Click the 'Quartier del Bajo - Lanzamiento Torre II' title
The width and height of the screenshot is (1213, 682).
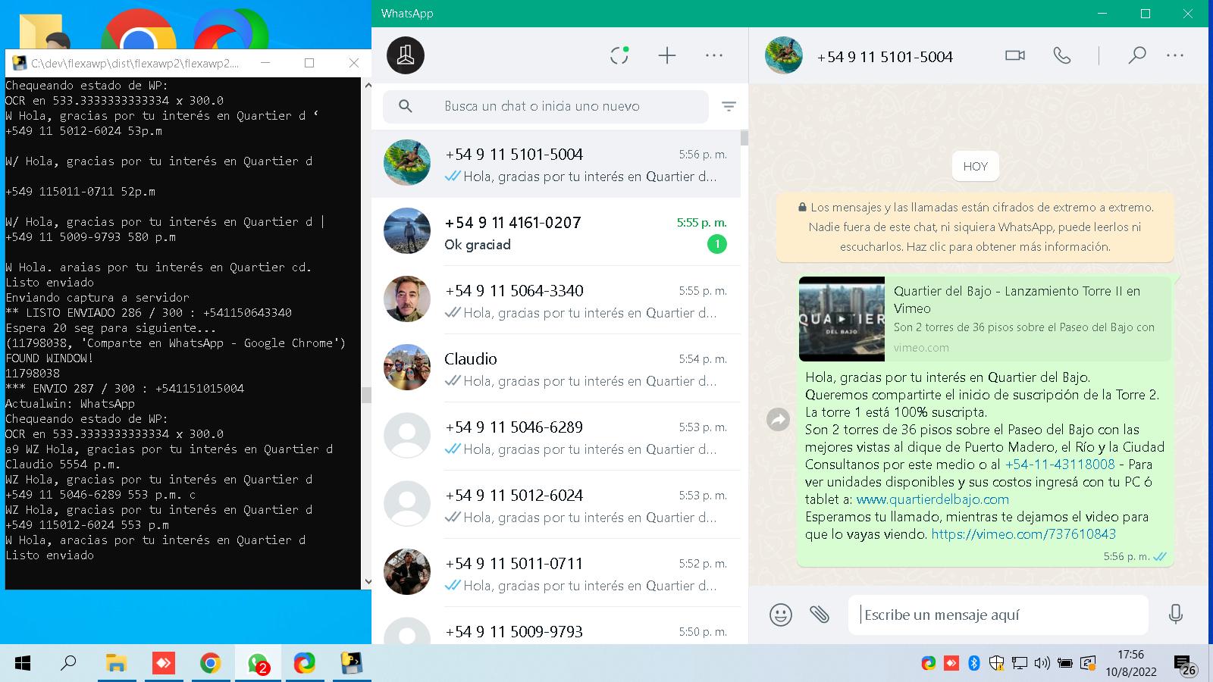point(1017,299)
